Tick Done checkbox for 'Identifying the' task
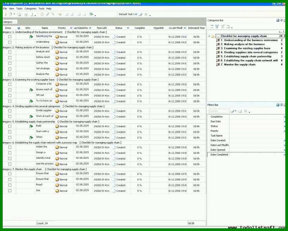The width and height of the screenshot is (288, 231). tap(10, 37)
